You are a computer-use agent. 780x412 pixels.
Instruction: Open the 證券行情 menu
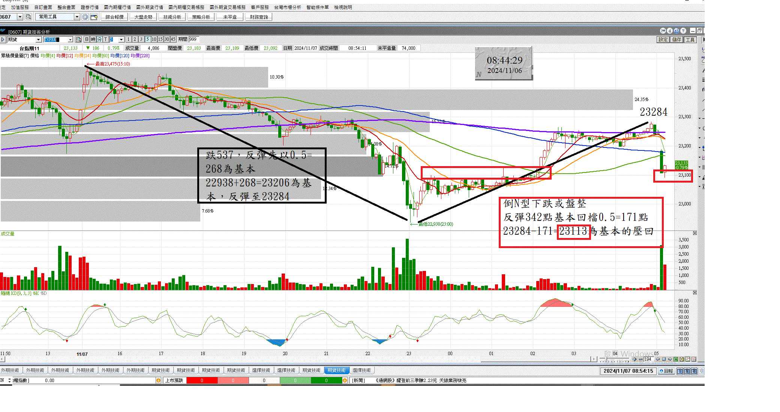[90, 7]
